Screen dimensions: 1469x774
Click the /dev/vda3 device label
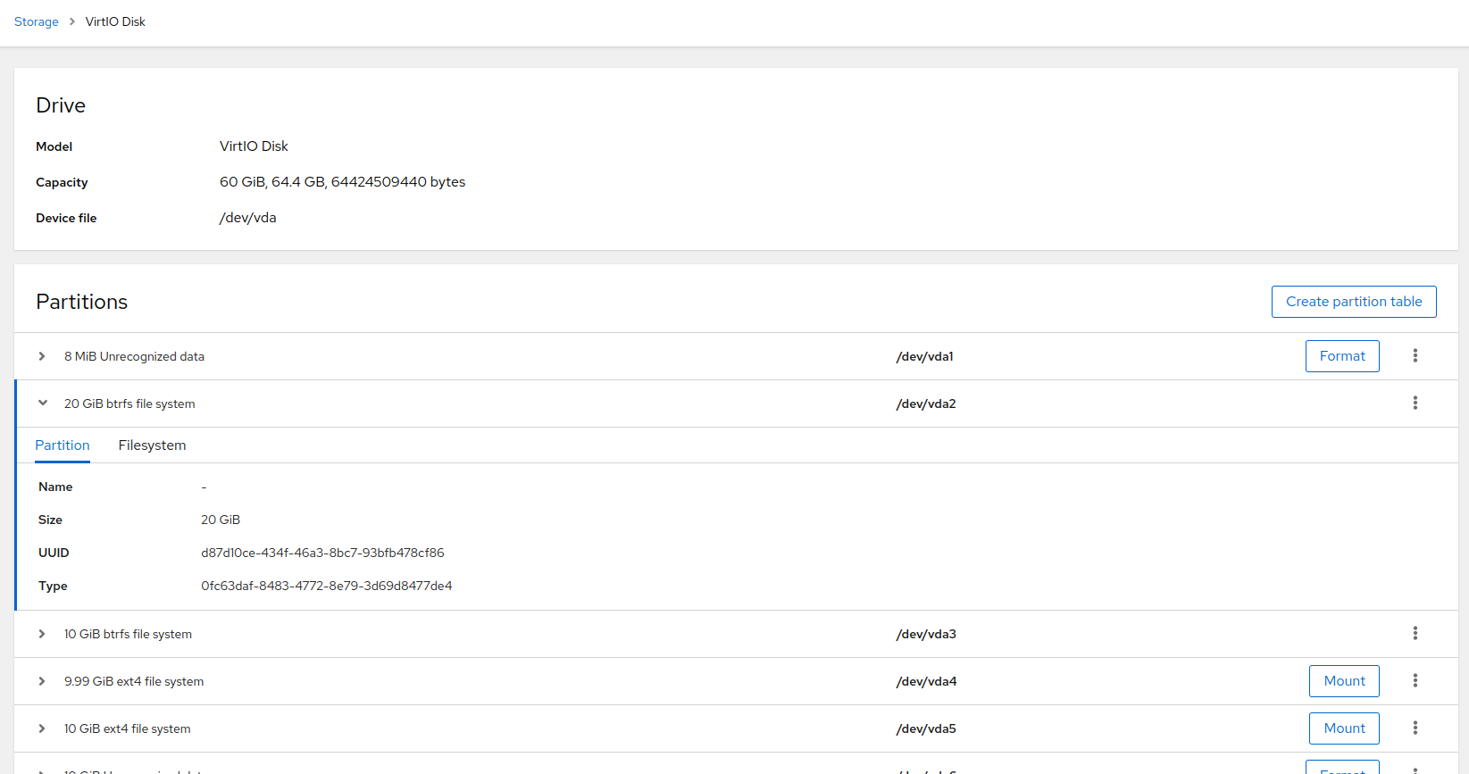(926, 634)
